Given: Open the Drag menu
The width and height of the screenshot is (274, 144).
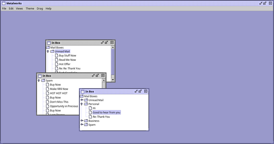Looking at the screenshot, I should 40,9.
